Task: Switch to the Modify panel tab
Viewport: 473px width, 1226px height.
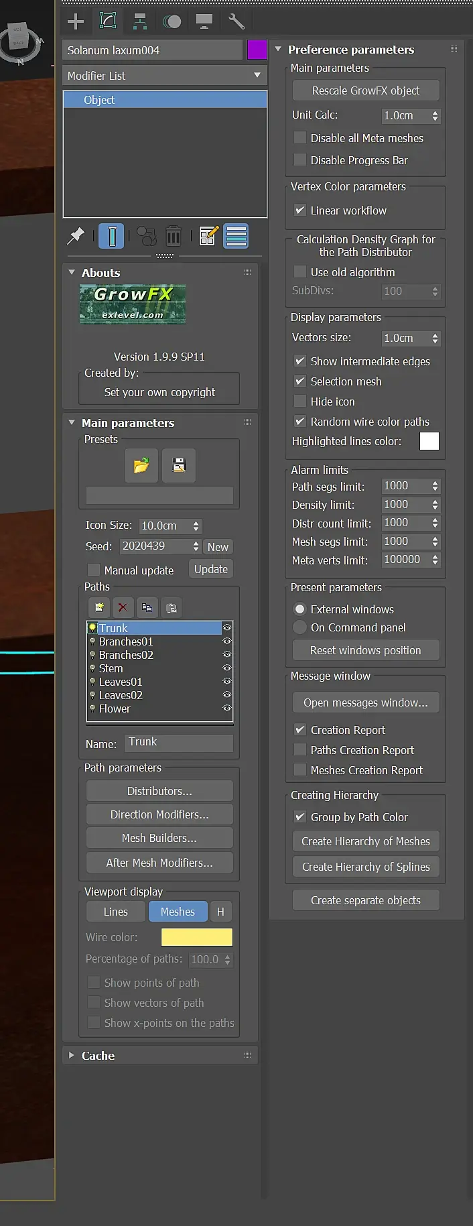Action: [x=107, y=21]
